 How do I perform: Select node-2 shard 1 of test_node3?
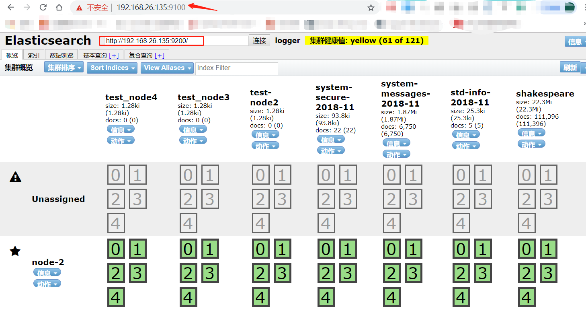(x=210, y=249)
